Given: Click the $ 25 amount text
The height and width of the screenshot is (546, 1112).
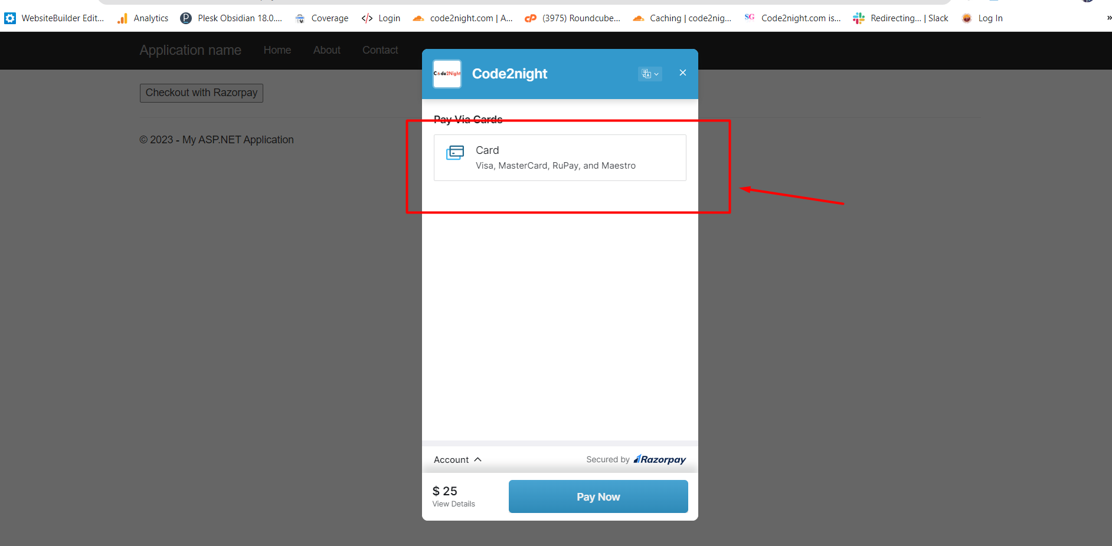Looking at the screenshot, I should point(445,491).
